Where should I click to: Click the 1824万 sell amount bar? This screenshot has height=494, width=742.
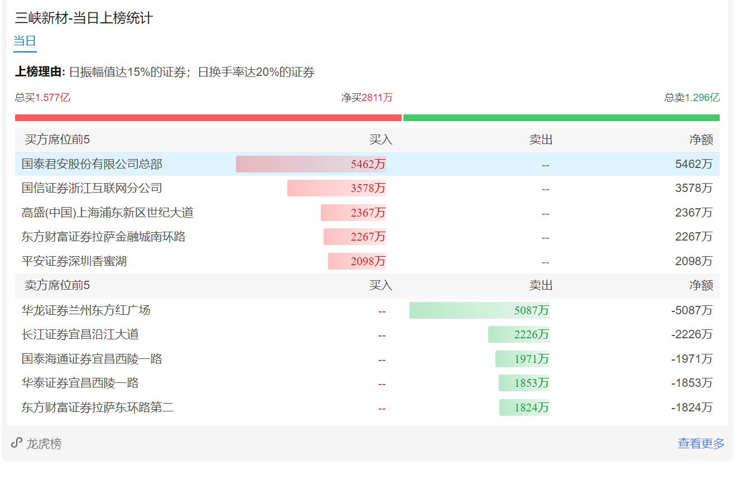click(524, 407)
